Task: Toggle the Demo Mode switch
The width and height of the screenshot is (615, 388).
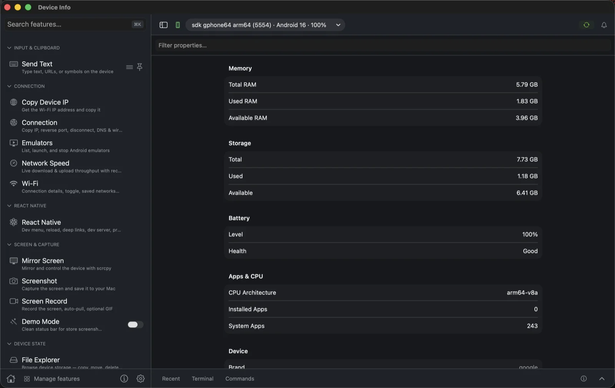Action: coord(135,325)
